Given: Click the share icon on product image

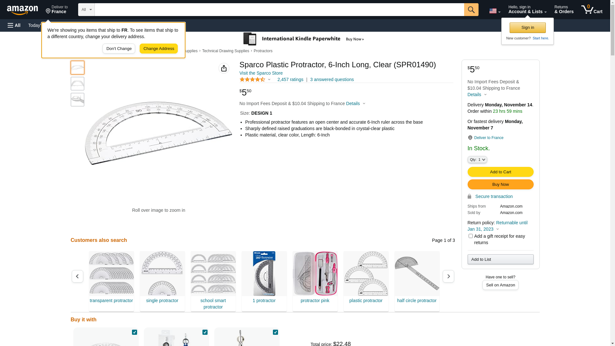Looking at the screenshot, I should point(224,68).
